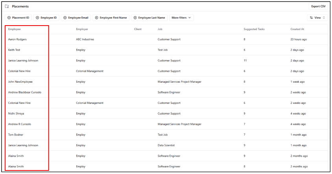Click ABC Industries employer link

click(85, 39)
